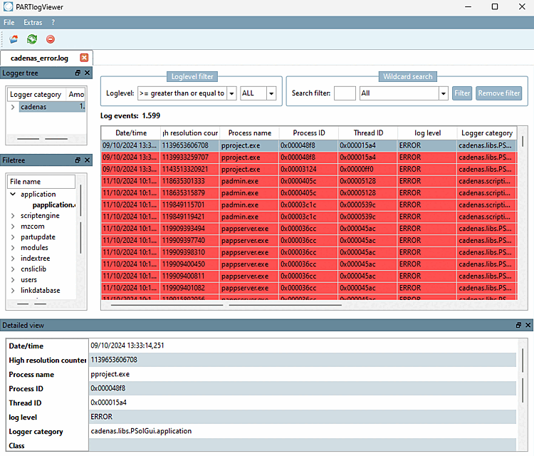Viewport: 534px width, 456px height.
Task: Click into the Search filter text field
Action: (345, 93)
